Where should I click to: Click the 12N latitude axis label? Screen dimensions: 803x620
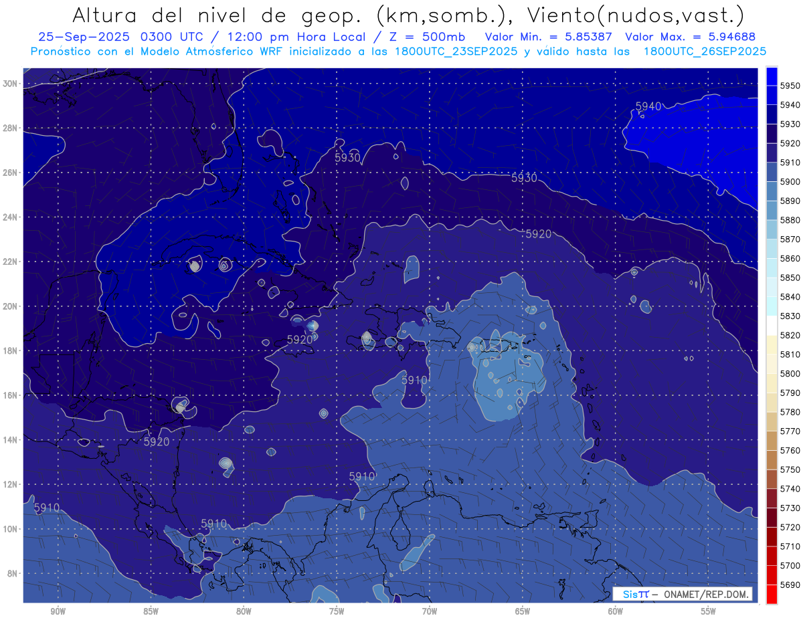coord(10,484)
